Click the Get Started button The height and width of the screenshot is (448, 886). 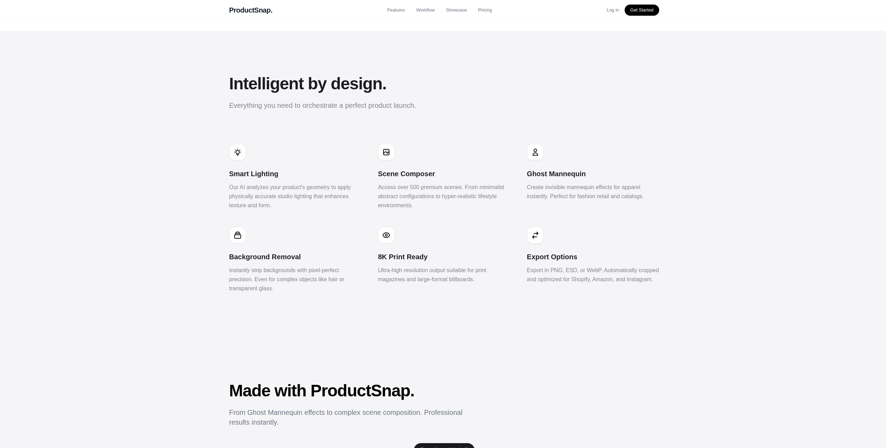tap(641, 10)
